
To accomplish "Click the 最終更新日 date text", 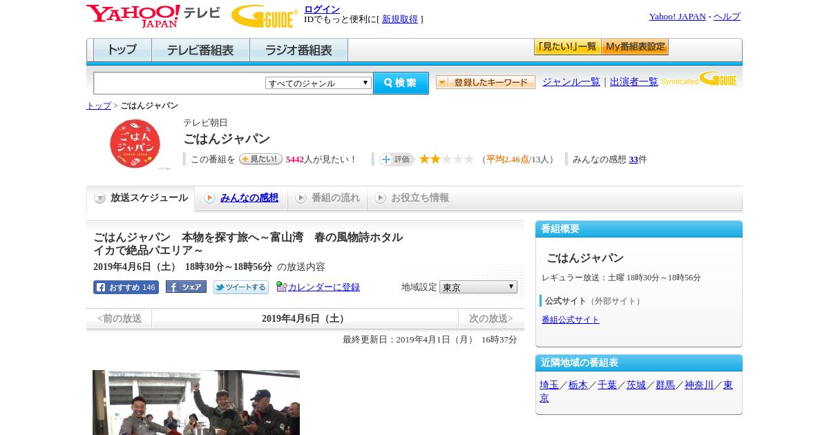I will [430, 340].
